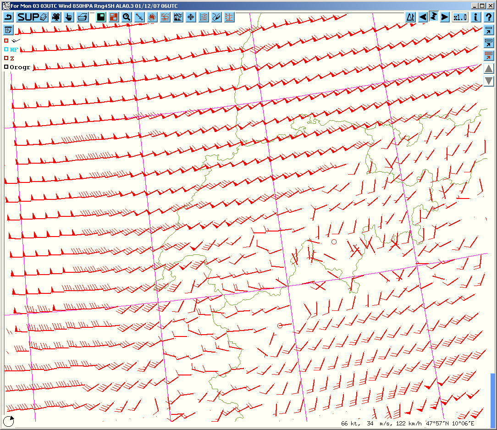Activate the magnifying glass zoom tool

(x=126, y=17)
